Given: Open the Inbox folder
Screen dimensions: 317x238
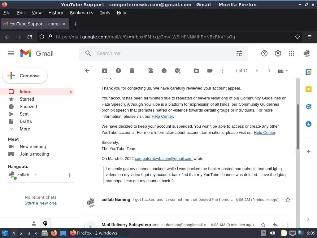Looking at the screenshot, I should pyautogui.click(x=37, y=92).
